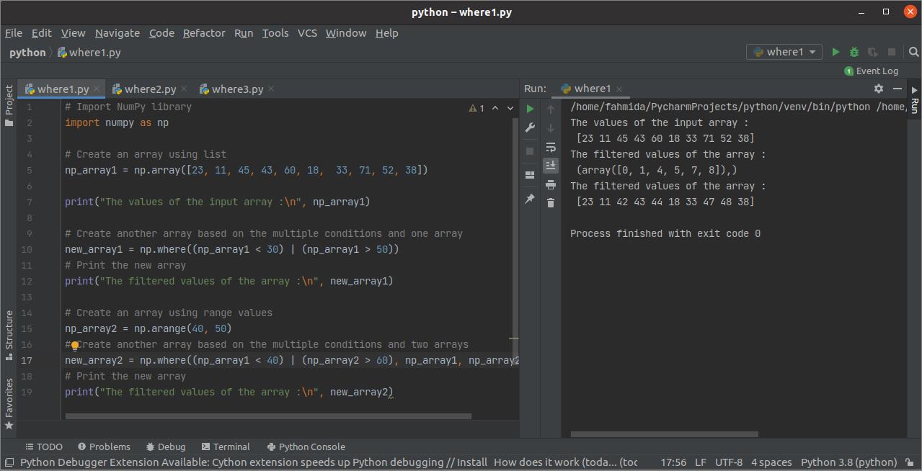
Task: Toggle scroll to end of output
Action: click(x=551, y=166)
